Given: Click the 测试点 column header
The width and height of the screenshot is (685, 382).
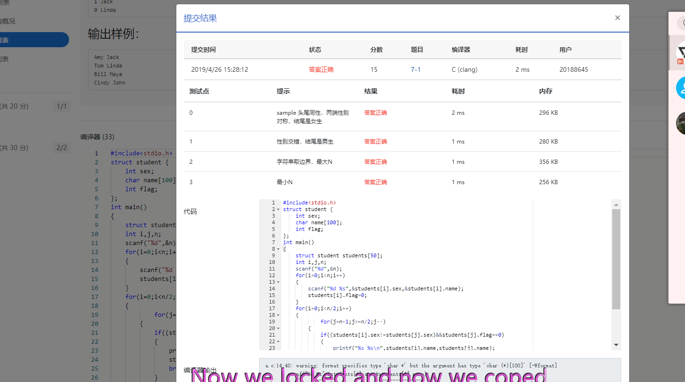Looking at the screenshot, I should pyautogui.click(x=199, y=91).
